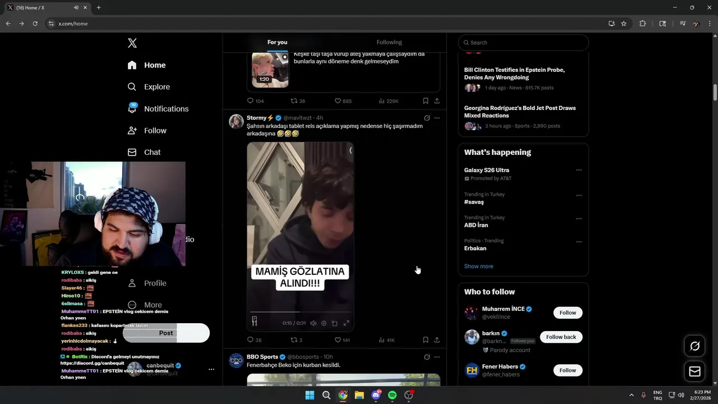718x404 pixels.
Task: Open Chat in sidebar
Action: [x=144, y=152]
